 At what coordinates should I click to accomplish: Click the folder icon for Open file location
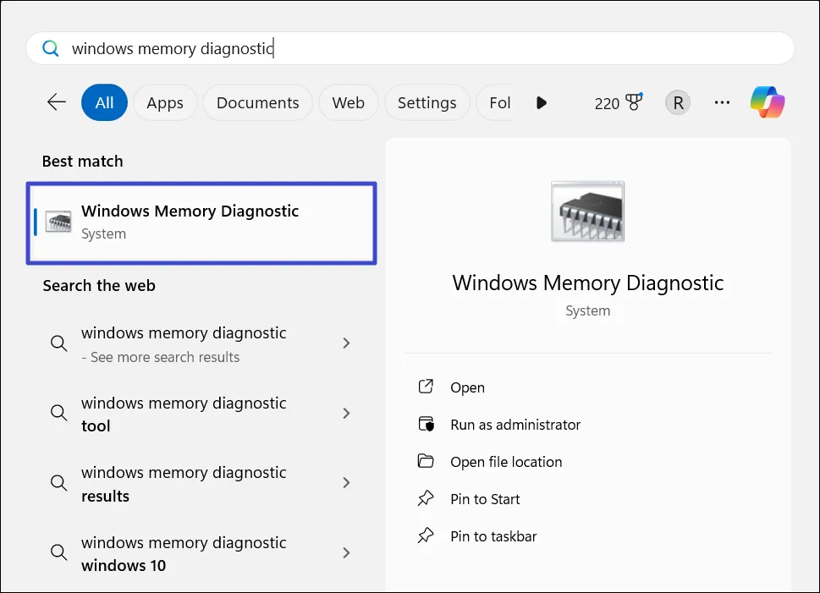427,462
